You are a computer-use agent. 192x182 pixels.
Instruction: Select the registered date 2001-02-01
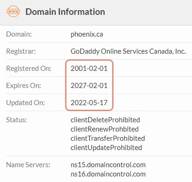coord(89,69)
